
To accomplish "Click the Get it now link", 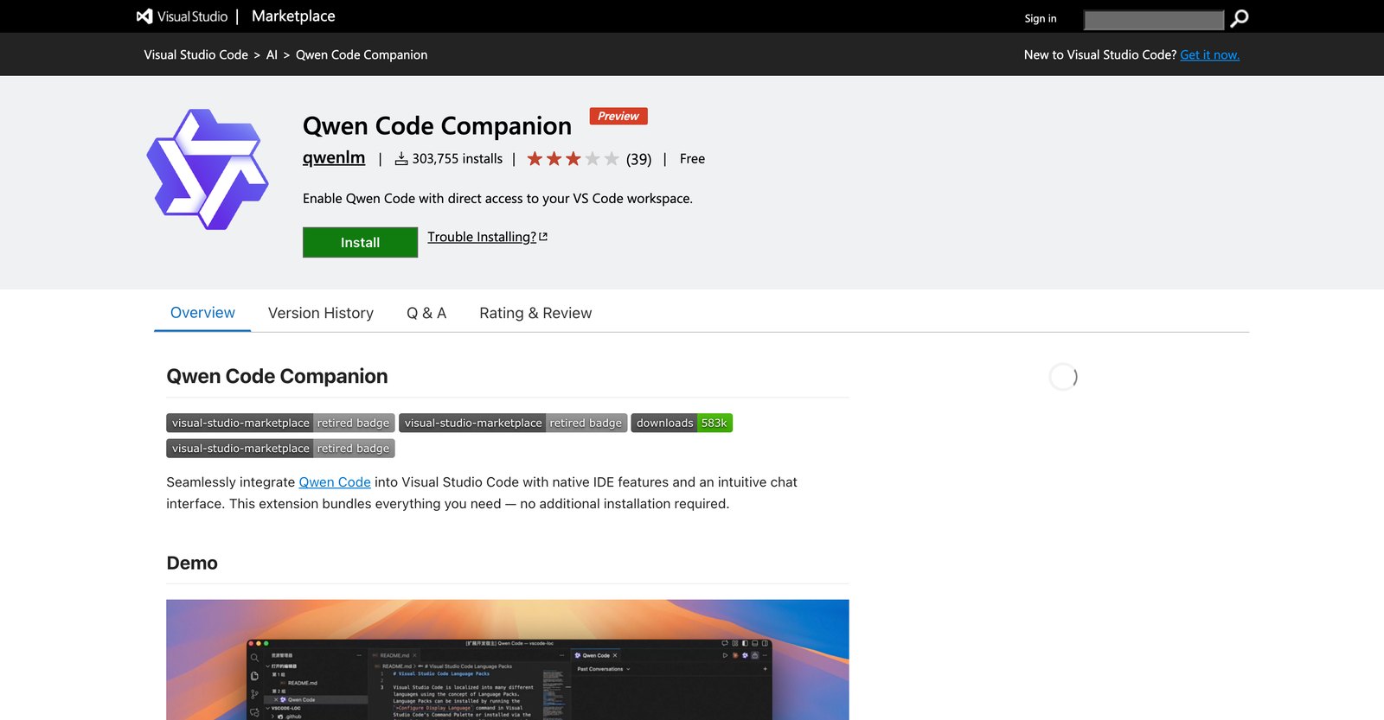I will 1210,54.
